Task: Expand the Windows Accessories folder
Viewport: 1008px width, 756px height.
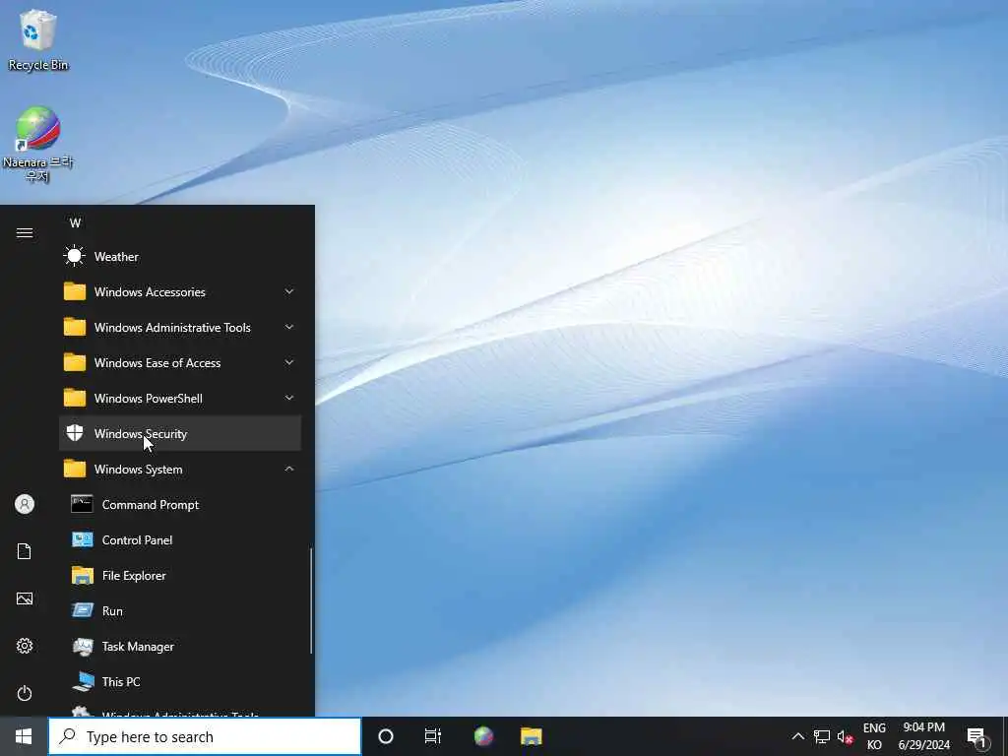Action: (180, 291)
